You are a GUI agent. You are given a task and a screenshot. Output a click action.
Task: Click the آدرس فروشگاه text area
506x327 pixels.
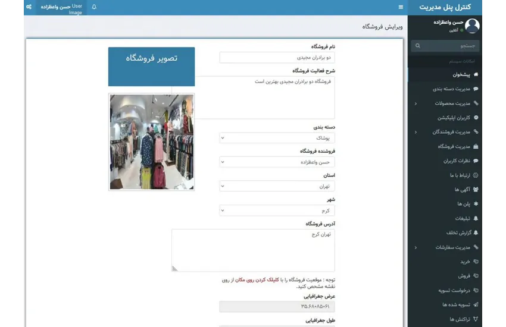253,250
